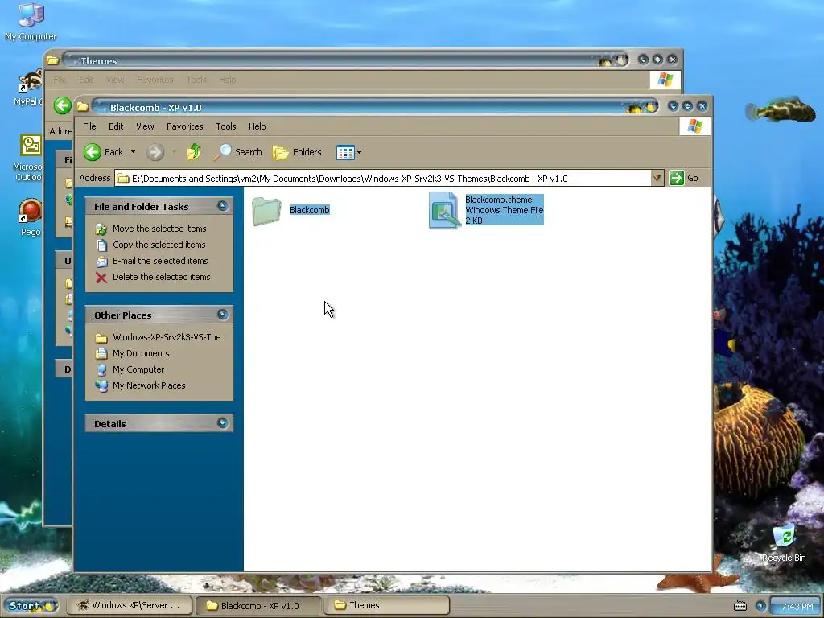Image resolution: width=824 pixels, height=618 pixels.
Task: Open the Search pane
Action: (x=238, y=152)
